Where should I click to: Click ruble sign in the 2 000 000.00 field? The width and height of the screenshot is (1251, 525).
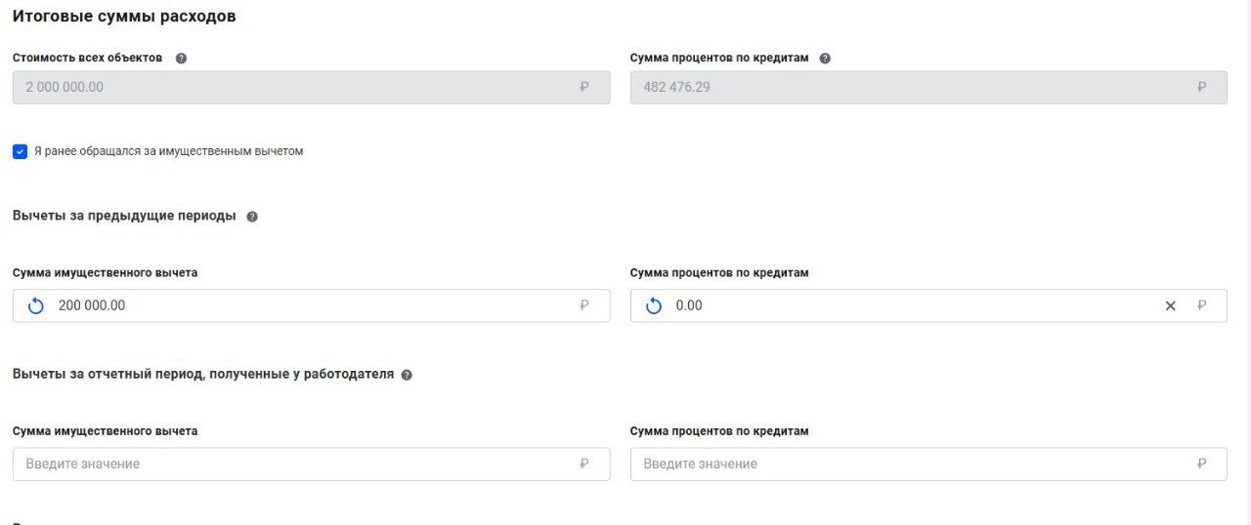pos(584,88)
